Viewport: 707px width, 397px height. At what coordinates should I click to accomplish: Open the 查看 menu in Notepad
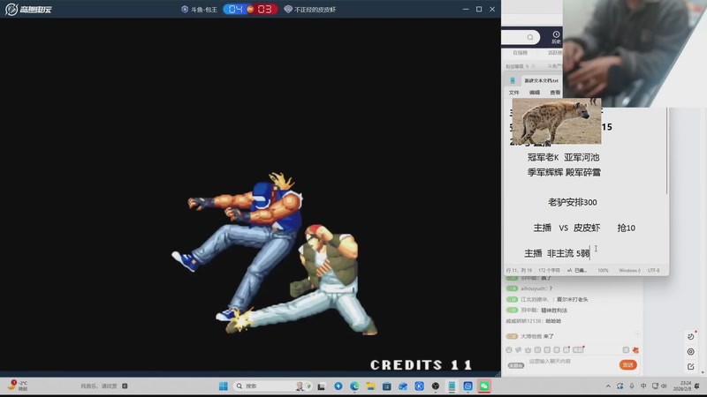555,93
